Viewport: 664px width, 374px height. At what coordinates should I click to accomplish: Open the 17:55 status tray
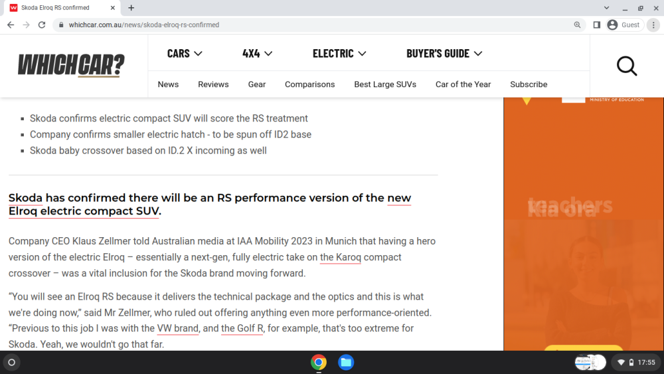637,362
